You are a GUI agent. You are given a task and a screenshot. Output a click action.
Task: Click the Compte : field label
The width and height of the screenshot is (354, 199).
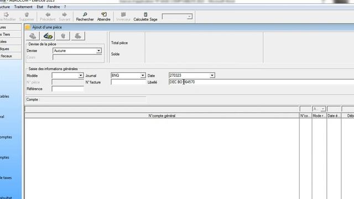pyautogui.click(x=33, y=99)
